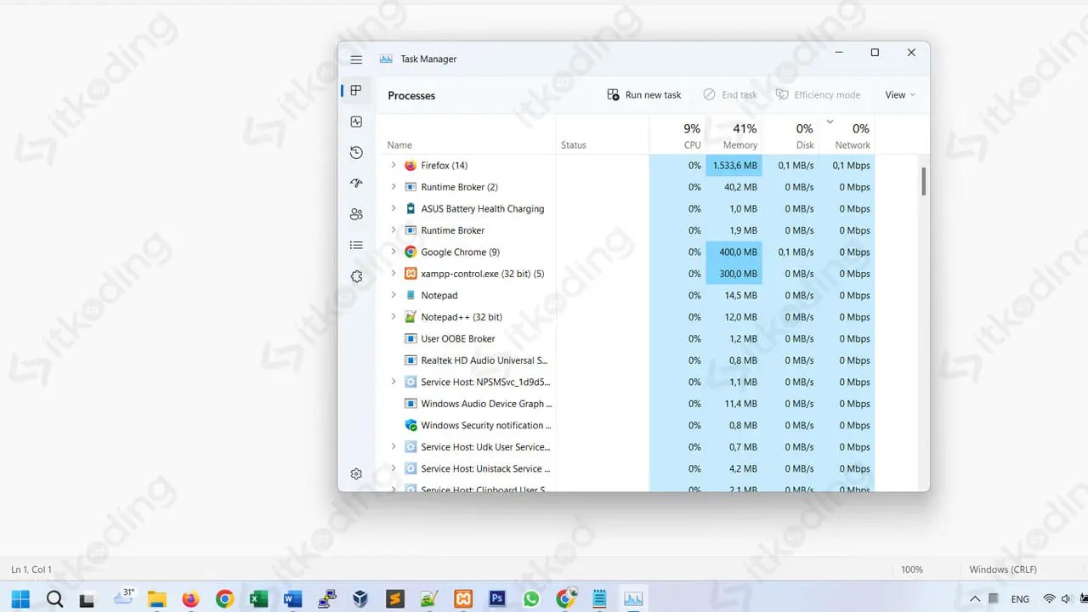Open File Explorer from taskbar

click(156, 599)
